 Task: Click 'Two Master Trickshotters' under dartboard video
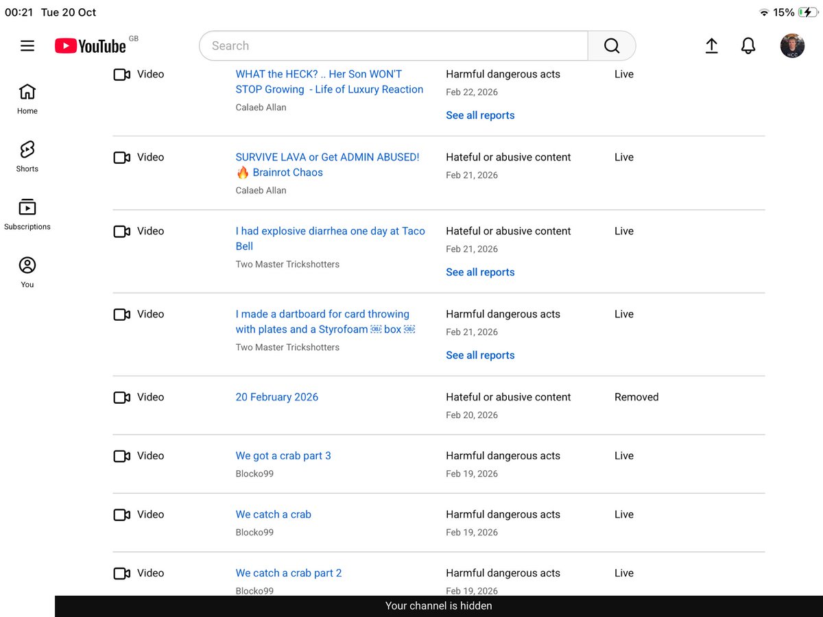pyautogui.click(x=287, y=348)
